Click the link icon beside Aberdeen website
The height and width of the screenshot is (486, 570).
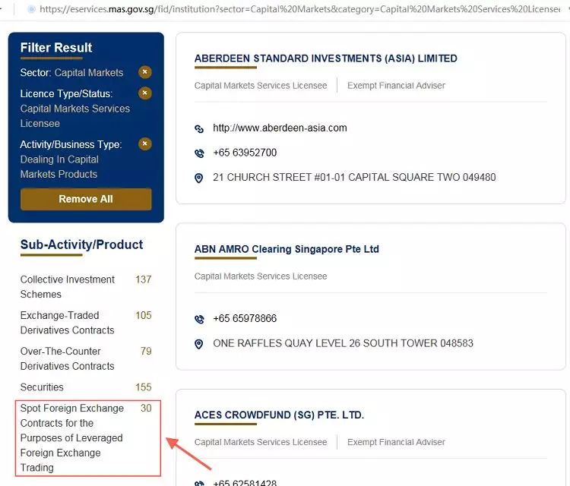[199, 128]
